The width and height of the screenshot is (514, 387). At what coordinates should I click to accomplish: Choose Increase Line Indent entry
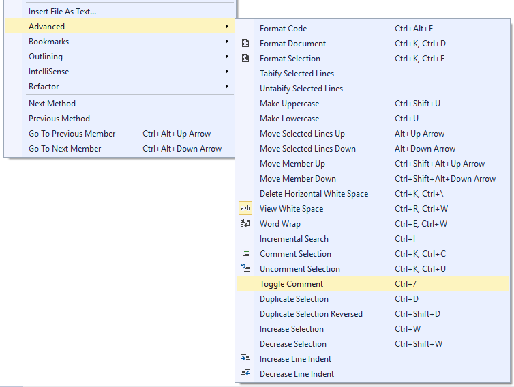[x=373, y=358]
